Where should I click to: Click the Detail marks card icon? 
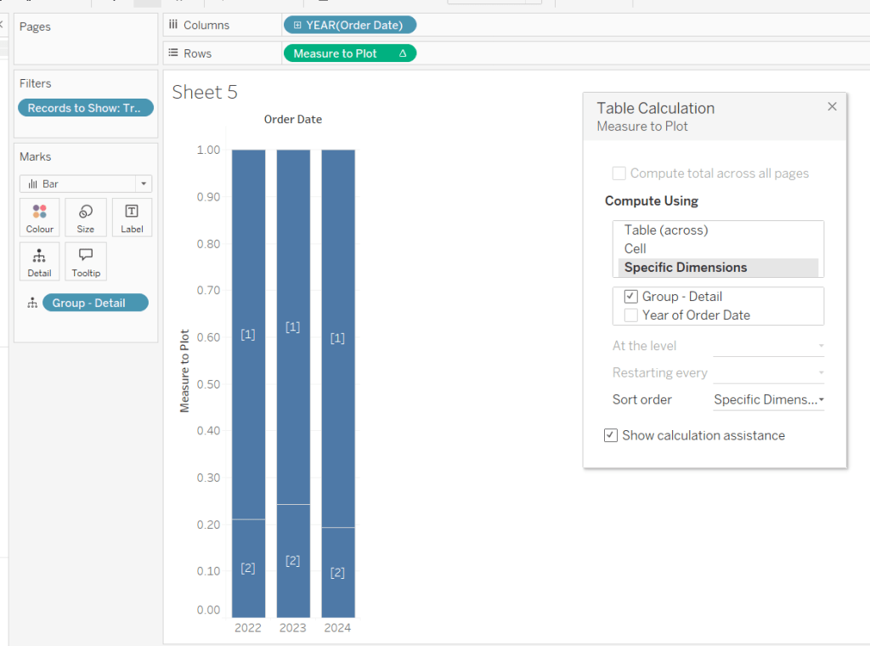click(x=39, y=262)
